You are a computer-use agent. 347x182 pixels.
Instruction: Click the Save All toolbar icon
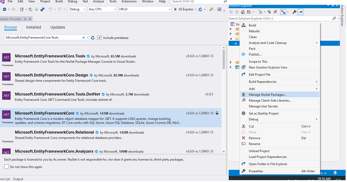(x=42, y=9)
